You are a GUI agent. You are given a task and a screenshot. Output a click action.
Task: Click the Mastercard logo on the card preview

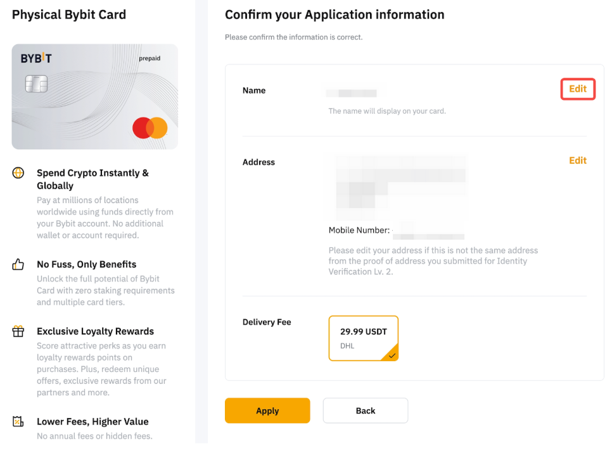[x=150, y=128]
